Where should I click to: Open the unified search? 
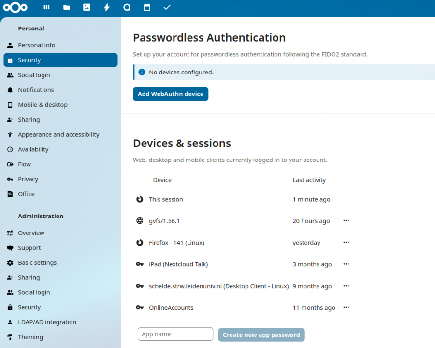[127, 7]
